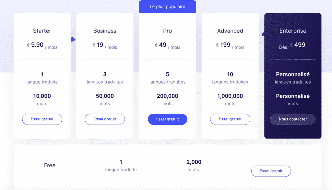Click Nous contacter on the Enterprise card
This screenshot has height=190, width=332.
coord(292,119)
